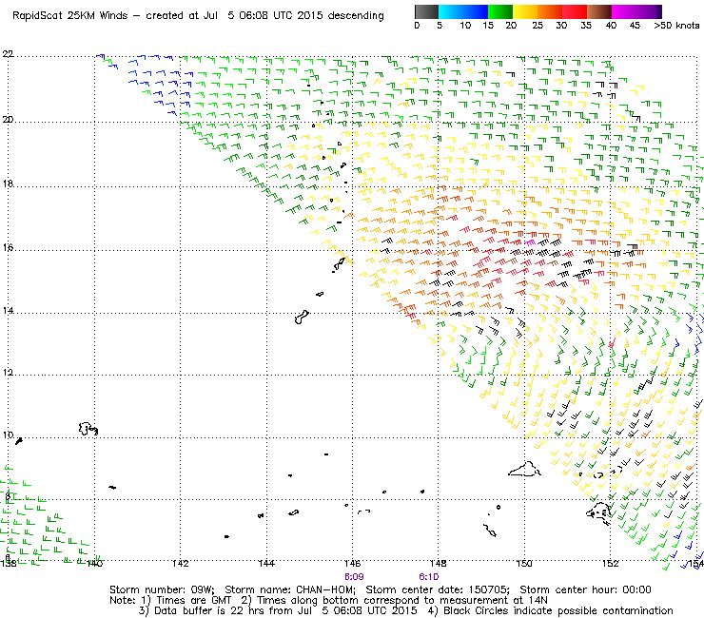
Task: Click the large island outline just below 14N
Action: [x=302, y=317]
